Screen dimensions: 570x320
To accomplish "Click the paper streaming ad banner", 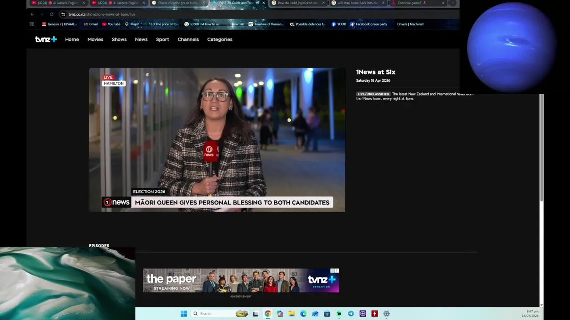I will tap(241, 280).
